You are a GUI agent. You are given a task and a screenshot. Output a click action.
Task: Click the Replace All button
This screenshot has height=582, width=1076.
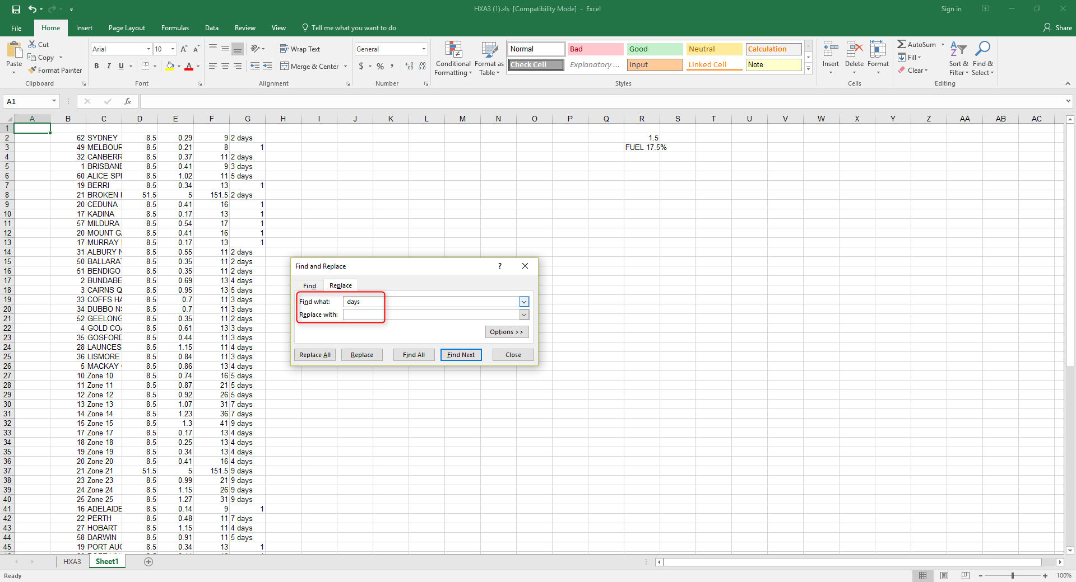coord(315,355)
